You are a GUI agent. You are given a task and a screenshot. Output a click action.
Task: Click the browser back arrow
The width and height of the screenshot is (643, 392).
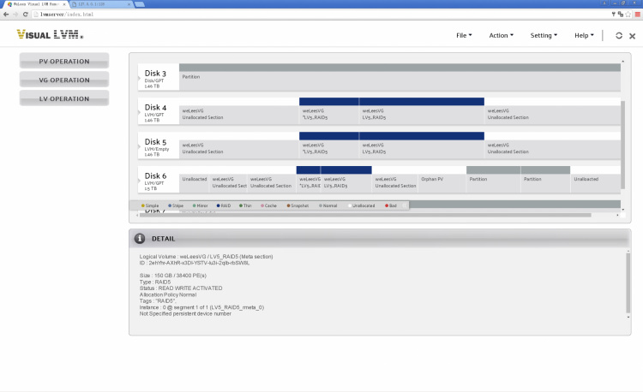click(7, 15)
